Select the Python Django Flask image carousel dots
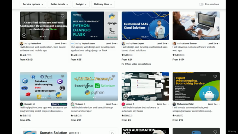Viewport: 238px width, 134px height. tap(94, 36)
